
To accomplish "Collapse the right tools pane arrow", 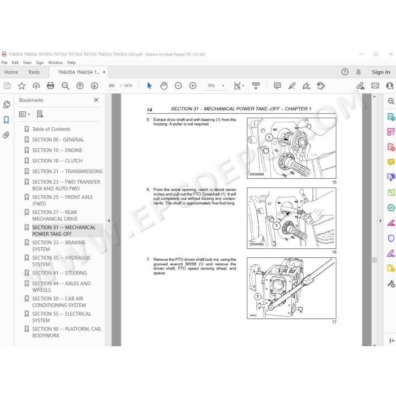I will coord(380,221).
